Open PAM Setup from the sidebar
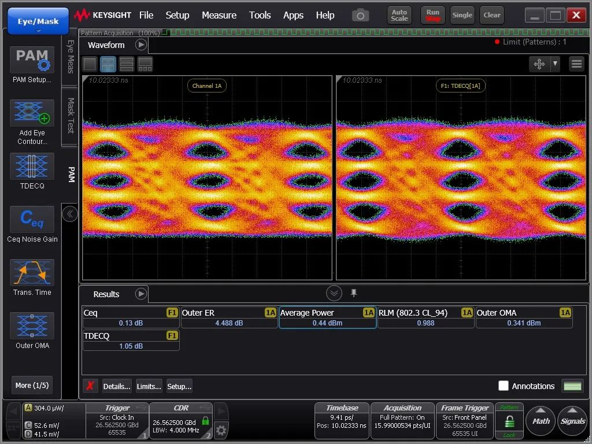The width and height of the screenshot is (592, 444). pos(32,60)
